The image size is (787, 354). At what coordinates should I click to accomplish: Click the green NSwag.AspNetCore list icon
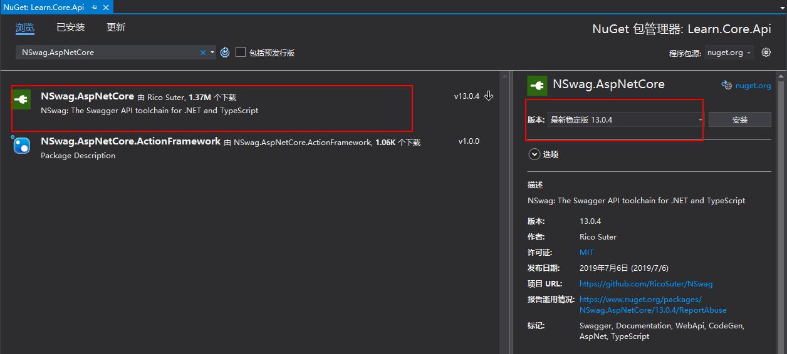click(x=21, y=99)
